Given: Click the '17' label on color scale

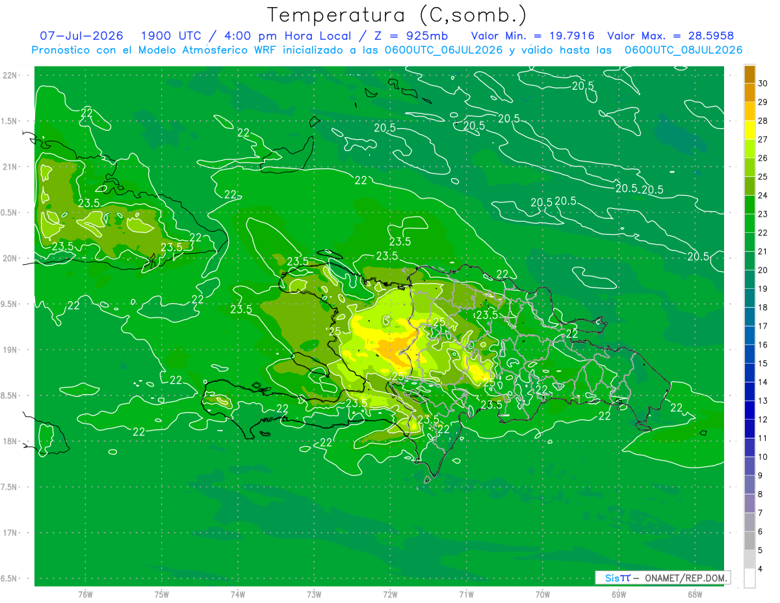Looking at the screenshot, I should [762, 327].
